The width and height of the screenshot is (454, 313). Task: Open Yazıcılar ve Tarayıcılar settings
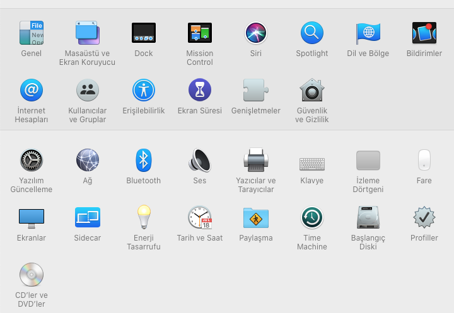point(256,160)
